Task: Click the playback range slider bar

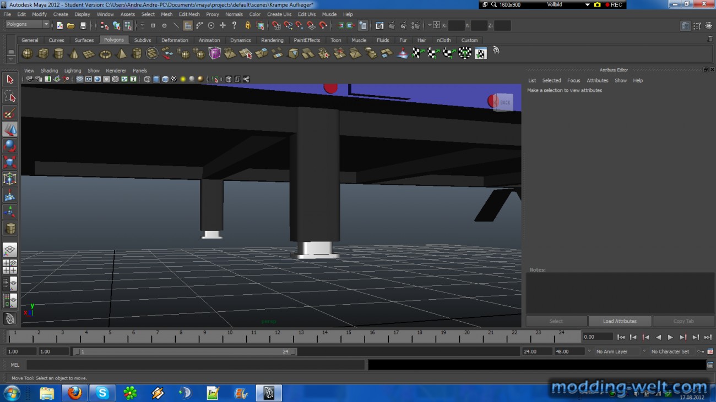Action: click(x=185, y=351)
